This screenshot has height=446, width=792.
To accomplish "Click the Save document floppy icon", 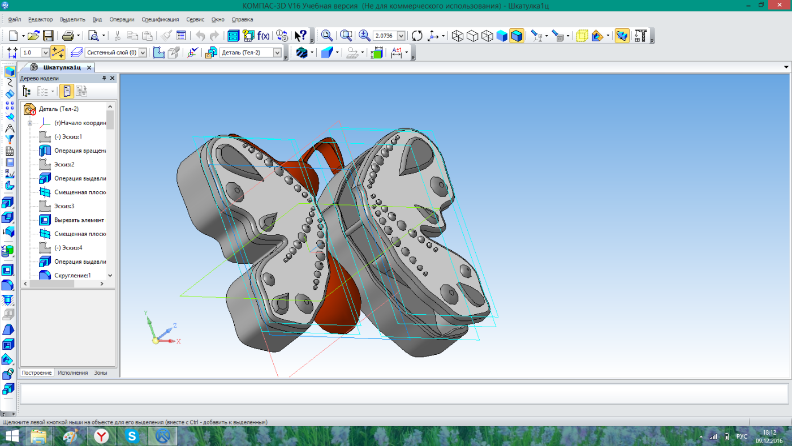I will (x=48, y=36).
